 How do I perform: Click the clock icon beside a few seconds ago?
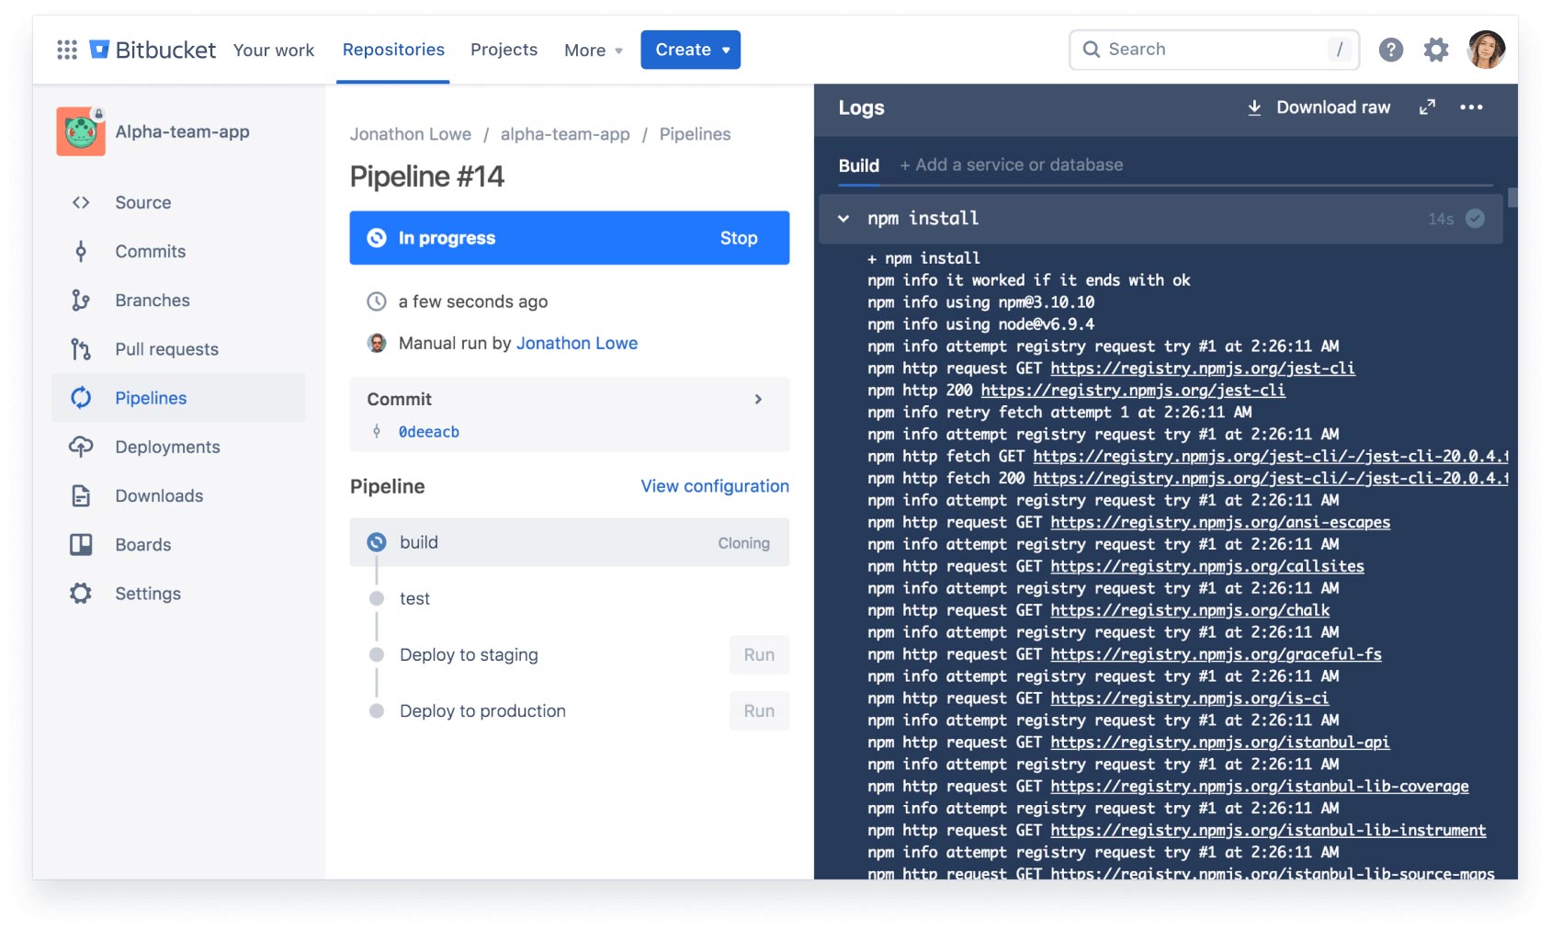(377, 301)
